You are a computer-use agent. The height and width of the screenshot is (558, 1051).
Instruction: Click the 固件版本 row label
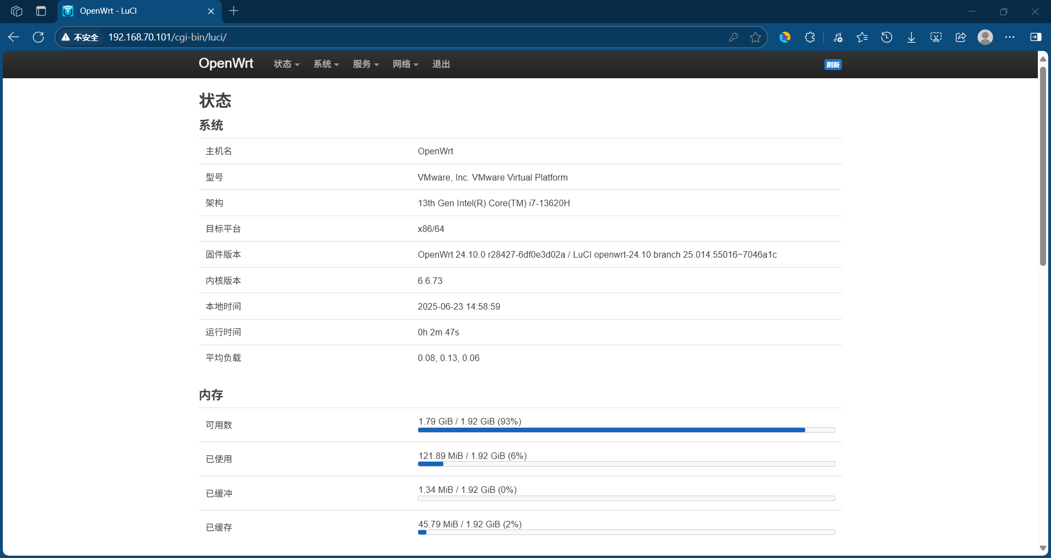tap(223, 254)
